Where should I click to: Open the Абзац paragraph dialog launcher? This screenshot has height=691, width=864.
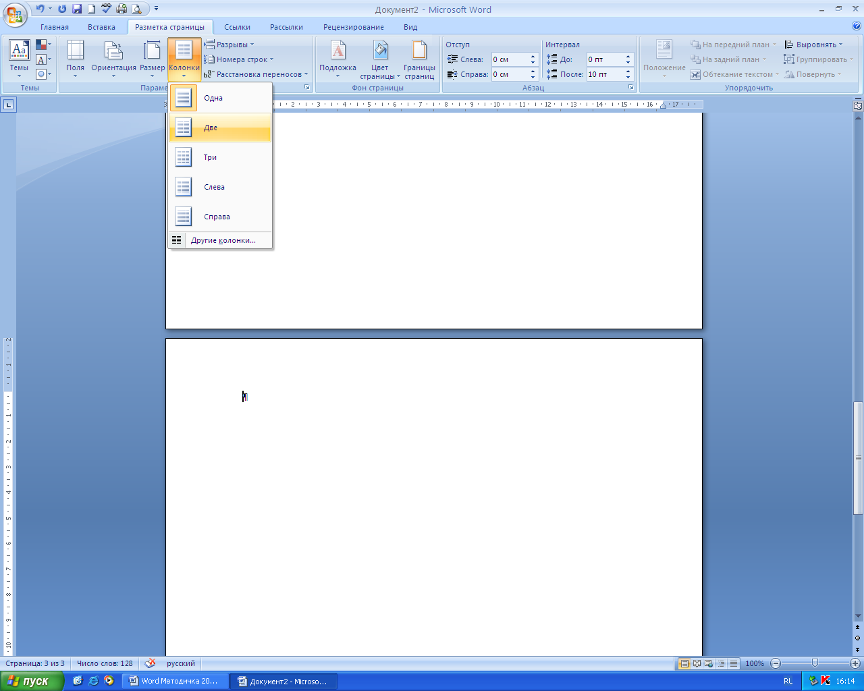(631, 88)
